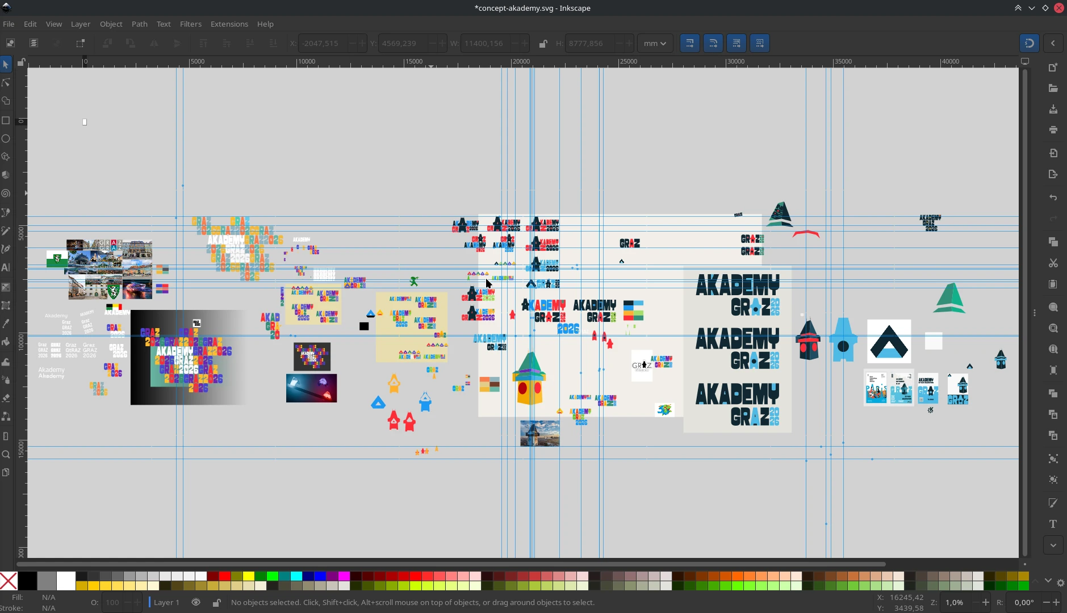Select the Text tool in left toolbox

pyautogui.click(x=6, y=267)
